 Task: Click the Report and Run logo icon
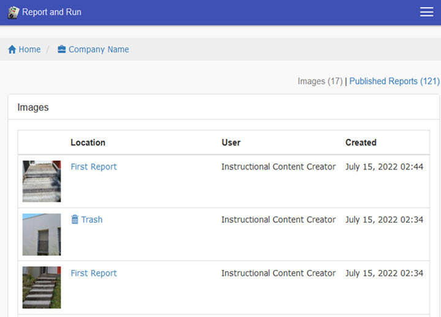coord(13,12)
